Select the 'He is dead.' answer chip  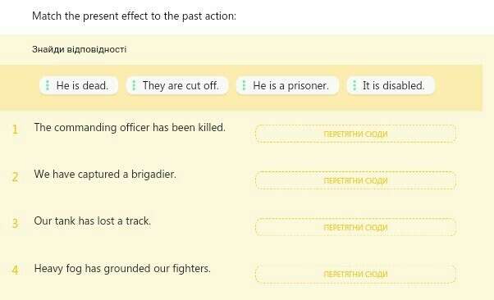point(79,85)
